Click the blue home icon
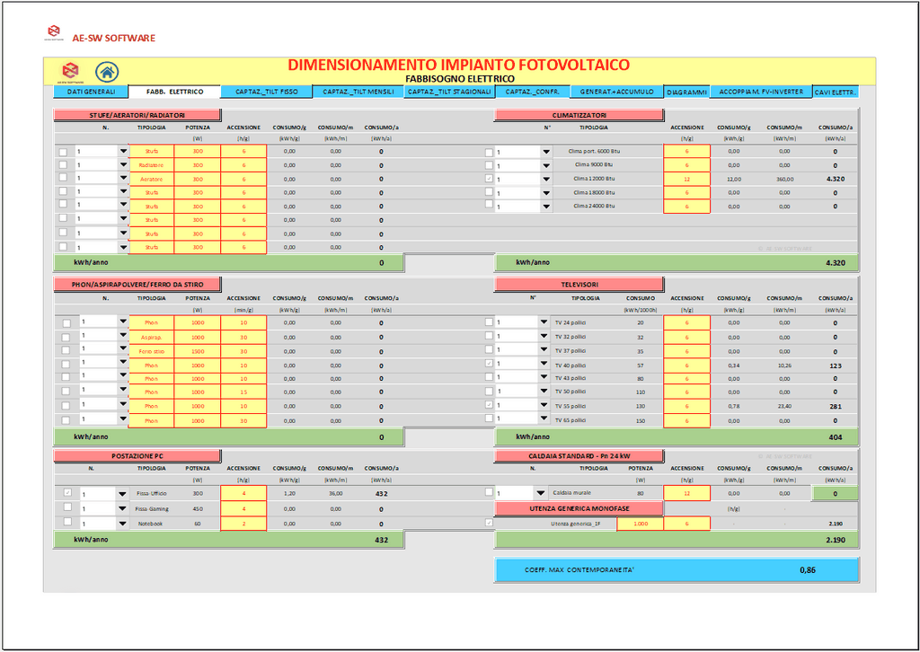This screenshot has height=652, width=920. [105, 72]
